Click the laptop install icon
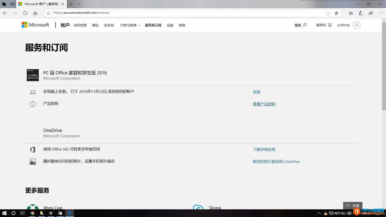This screenshot has width=386, height=217. pyautogui.click(x=33, y=92)
